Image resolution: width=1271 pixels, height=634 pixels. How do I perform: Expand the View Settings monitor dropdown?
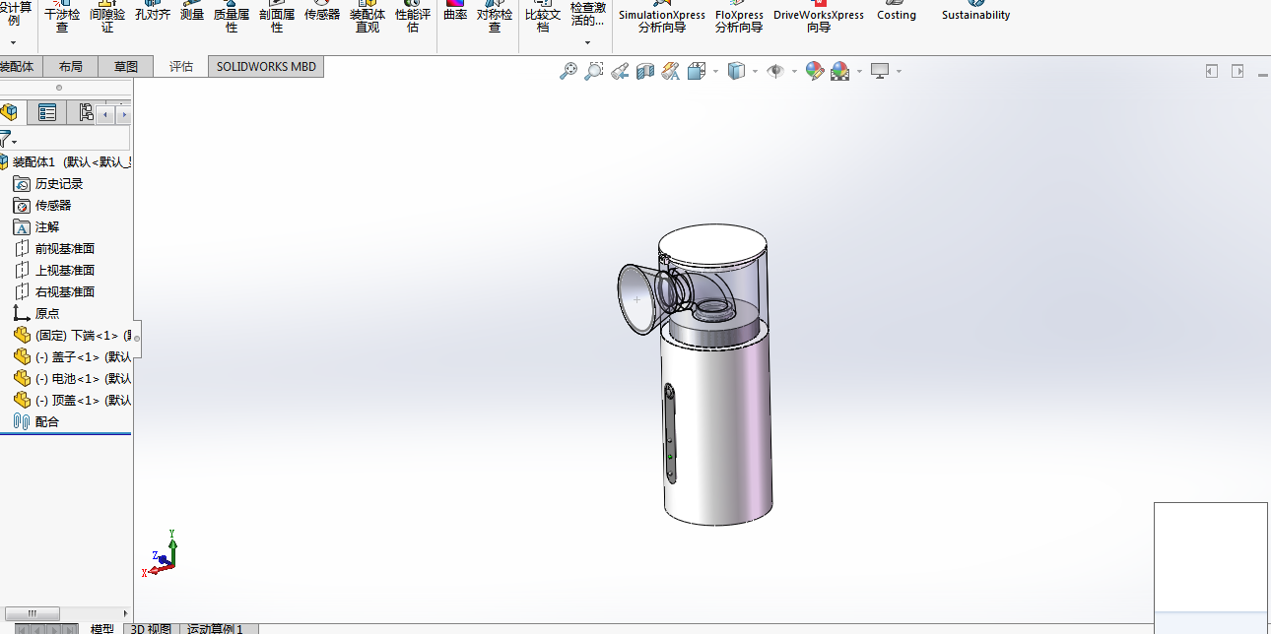tap(899, 71)
